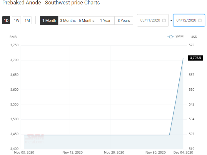Click the Nov 20, 2020 axis label
Viewport: 207px width, 155px height.
tap(114, 152)
